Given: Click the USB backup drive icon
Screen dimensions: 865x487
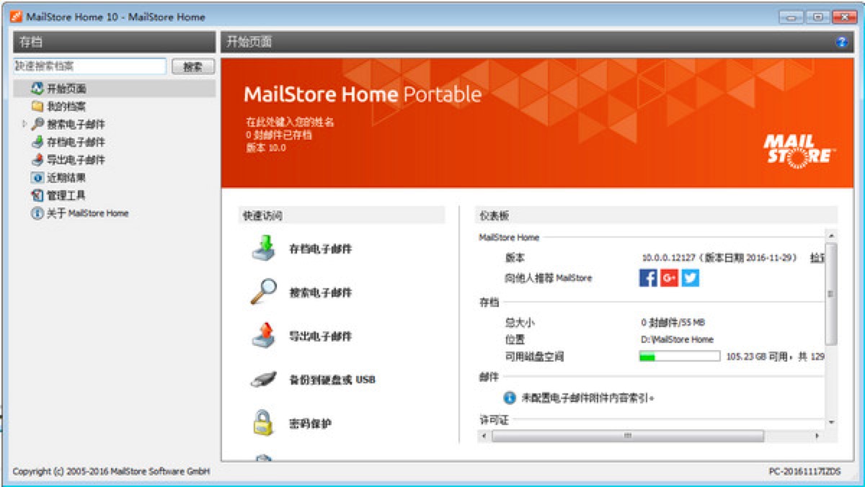Looking at the screenshot, I should pyautogui.click(x=264, y=379).
